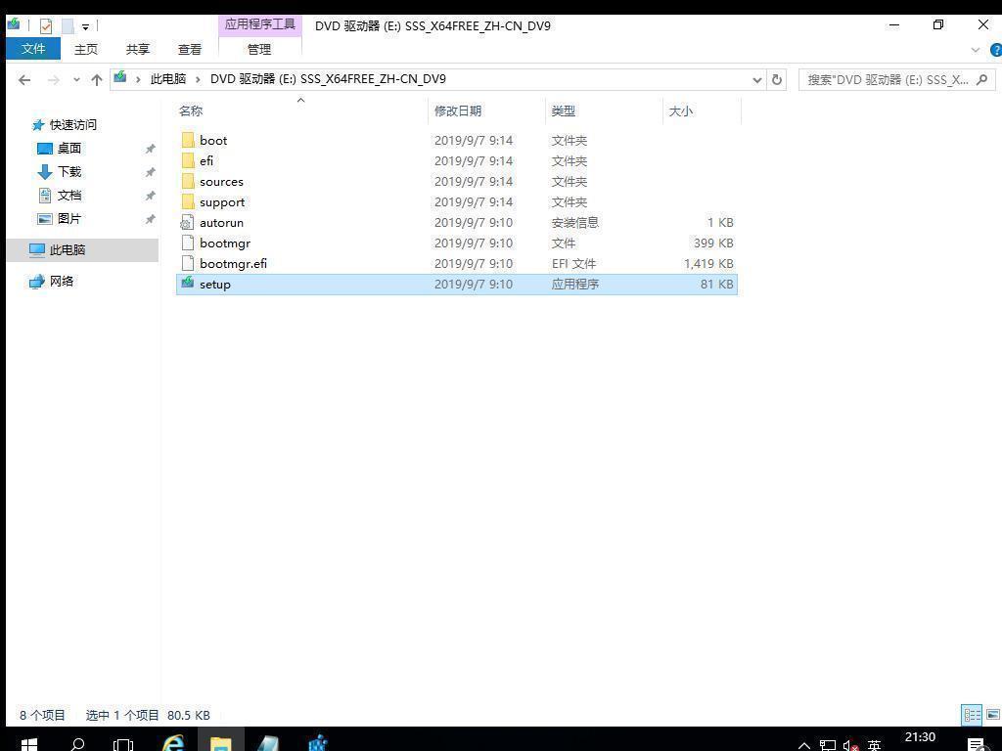Click the 安装信息 type of autorun
1002x751 pixels.
tap(575, 223)
